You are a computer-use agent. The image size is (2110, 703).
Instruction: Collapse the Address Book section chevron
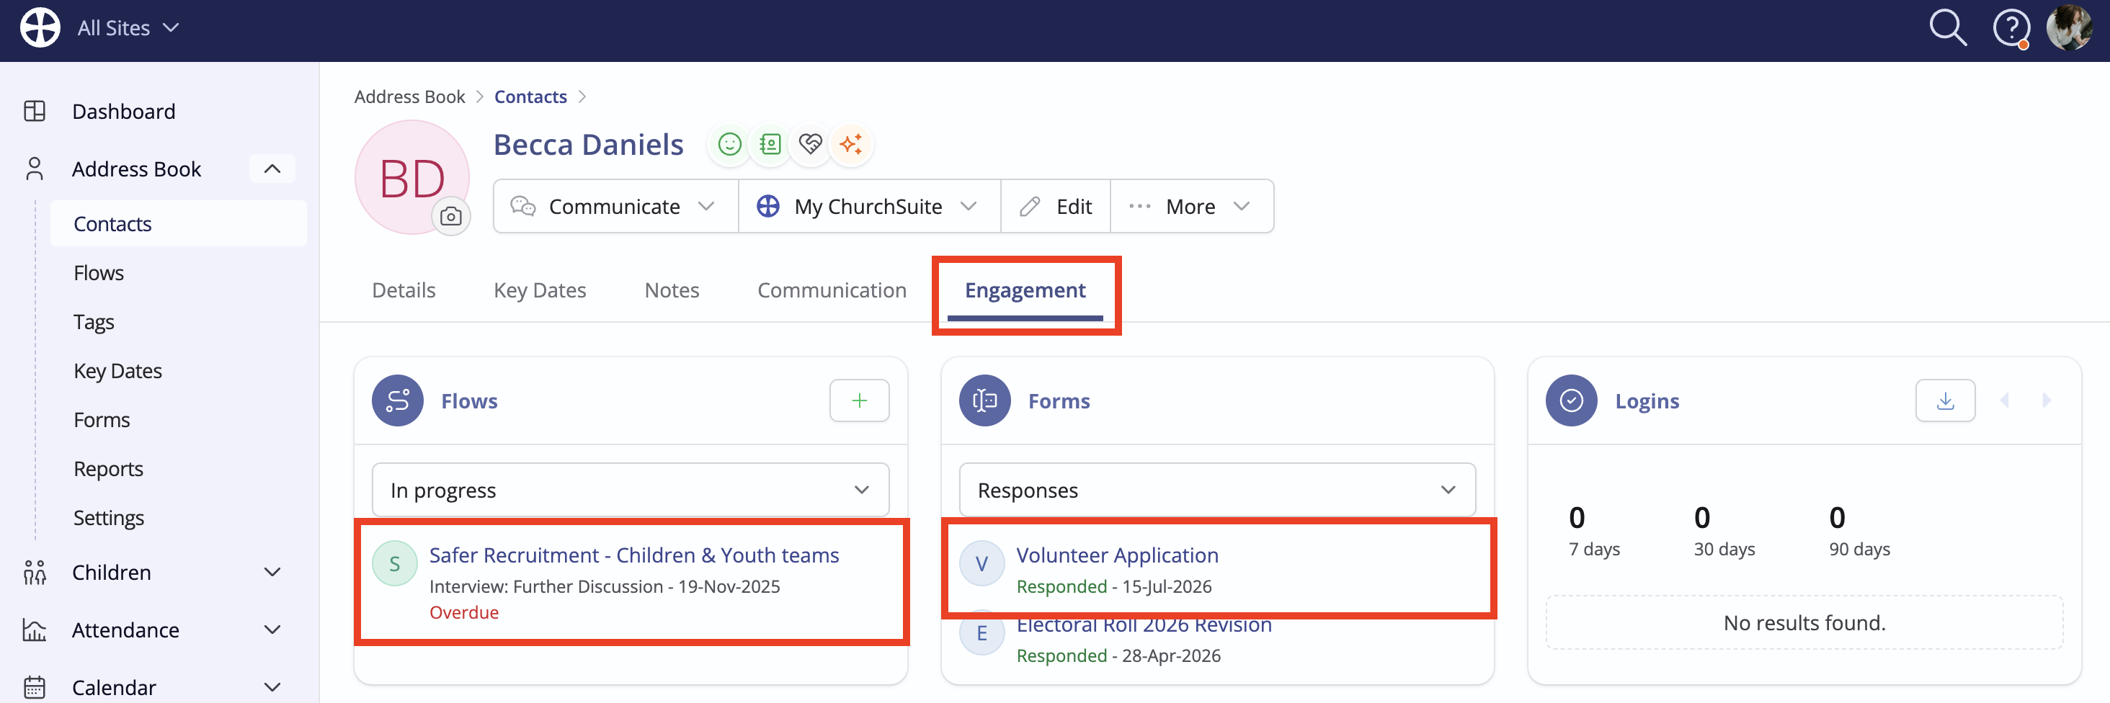pyautogui.click(x=272, y=169)
